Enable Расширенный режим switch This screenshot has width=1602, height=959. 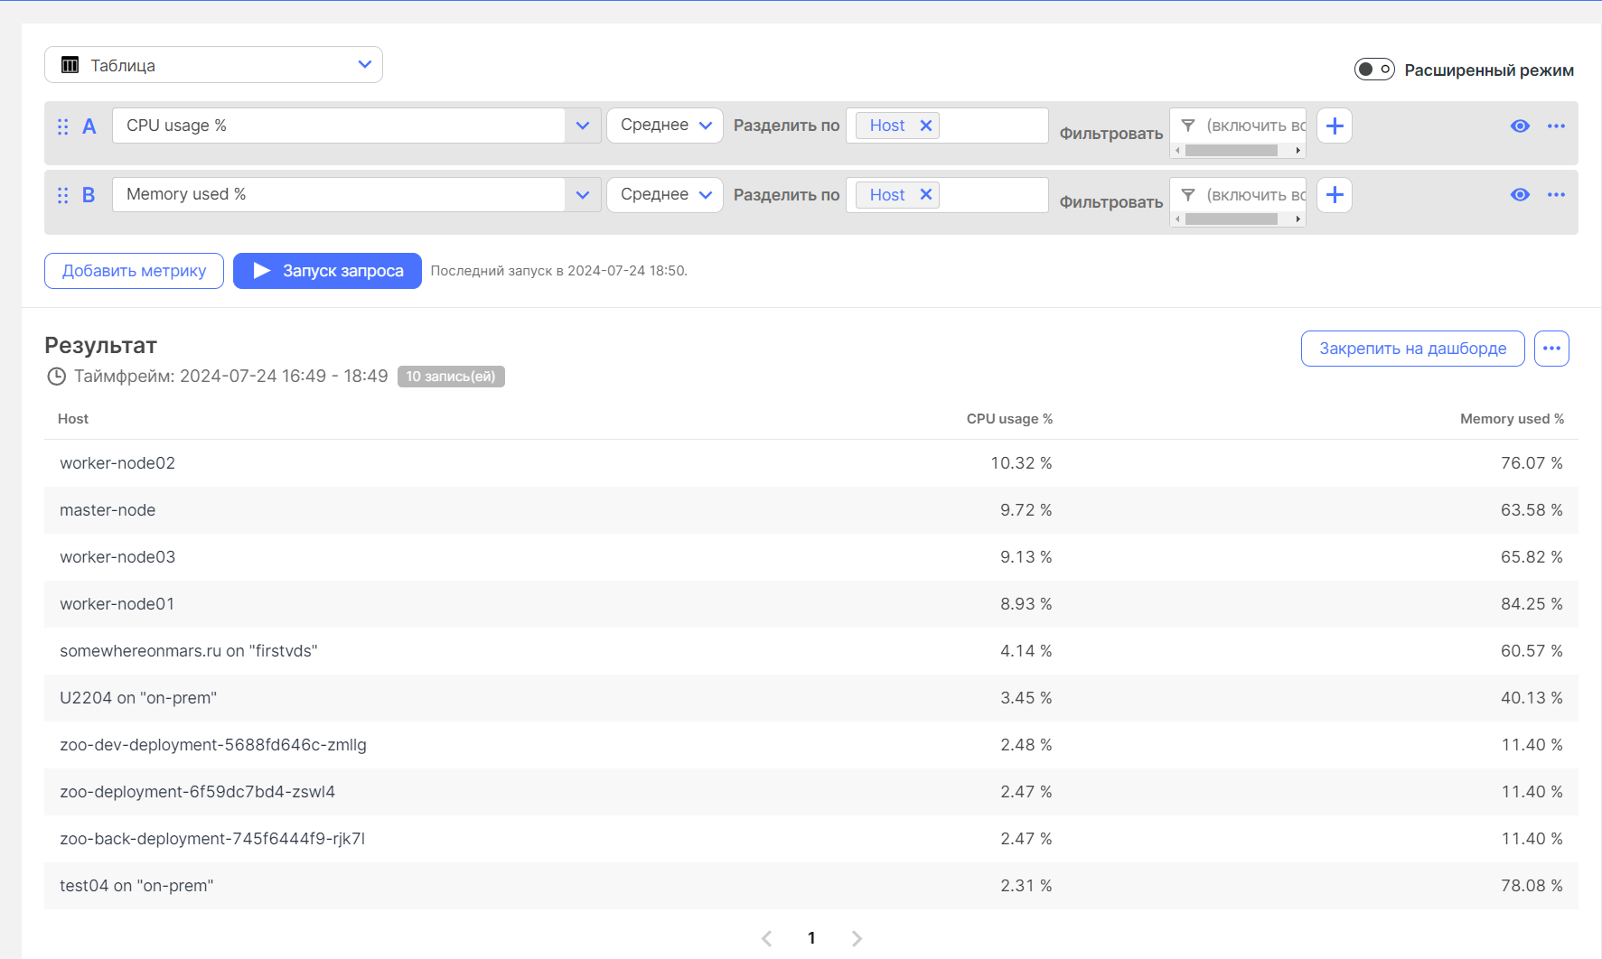click(1373, 70)
